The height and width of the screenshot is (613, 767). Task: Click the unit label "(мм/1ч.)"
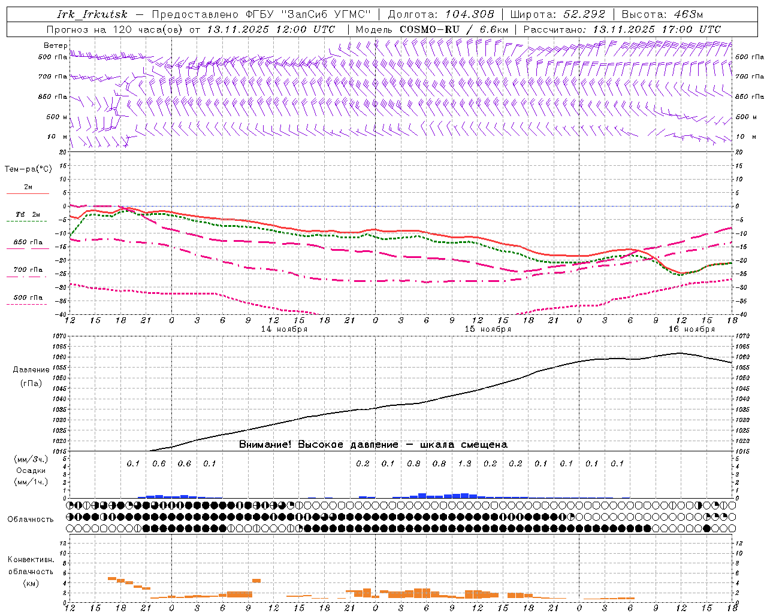tap(31, 482)
